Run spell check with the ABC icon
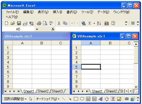The image size is (142, 104). (51, 23)
